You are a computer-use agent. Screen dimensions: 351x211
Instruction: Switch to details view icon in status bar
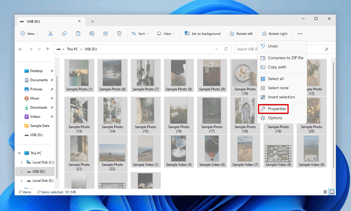click(x=325, y=192)
